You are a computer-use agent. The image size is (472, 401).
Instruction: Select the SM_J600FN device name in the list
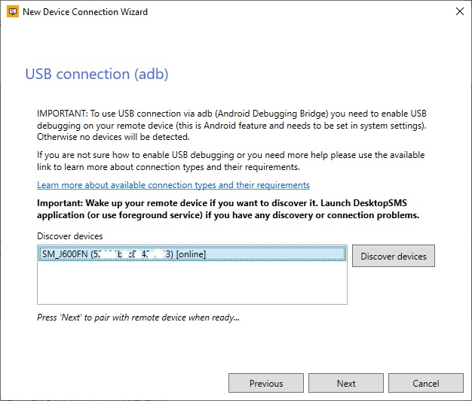click(63, 255)
